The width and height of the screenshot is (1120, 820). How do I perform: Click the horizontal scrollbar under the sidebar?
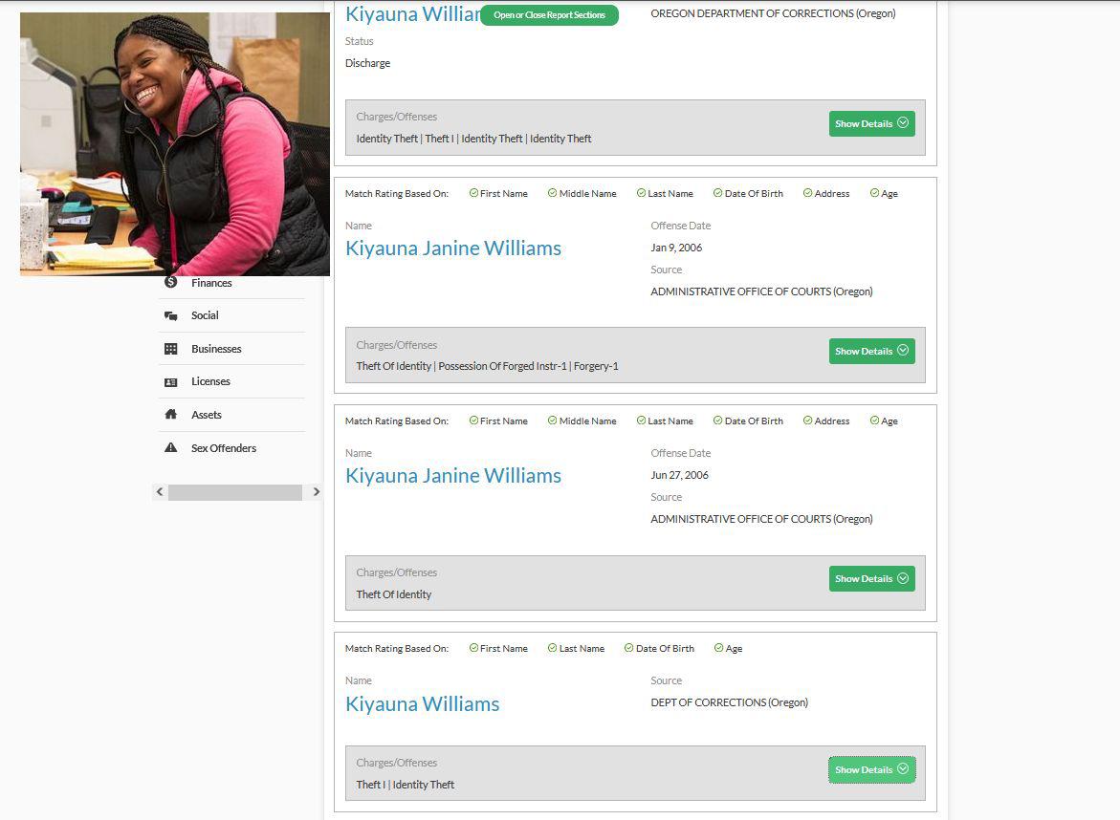coord(235,492)
